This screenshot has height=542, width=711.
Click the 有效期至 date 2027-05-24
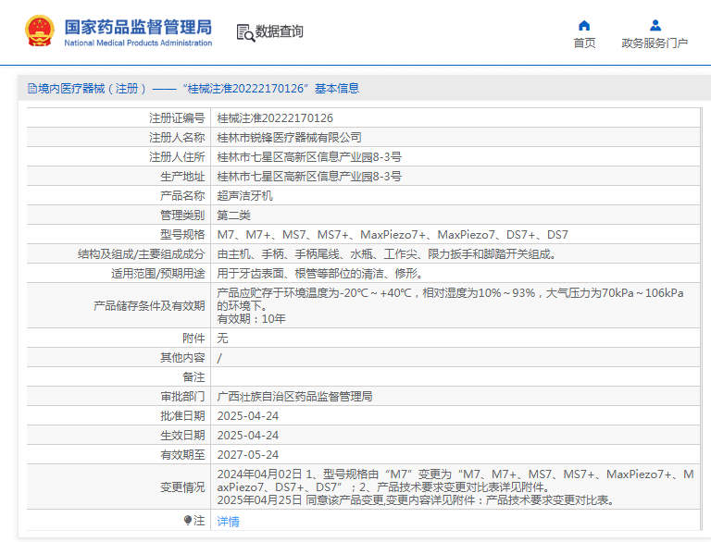(x=247, y=454)
